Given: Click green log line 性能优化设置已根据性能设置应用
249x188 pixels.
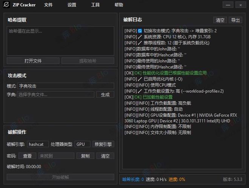Looking at the screenshot, I should pos(166,73).
